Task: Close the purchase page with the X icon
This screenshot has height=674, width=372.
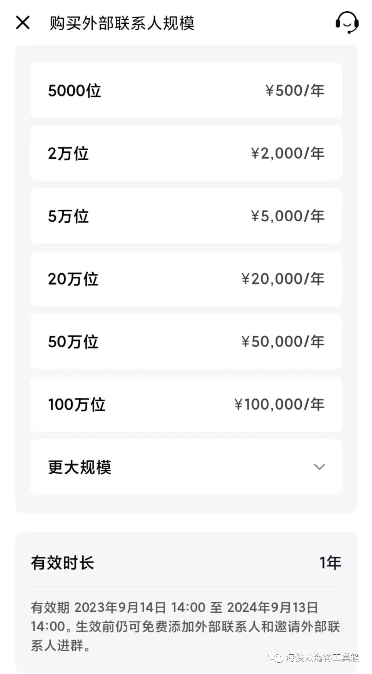Action: pos(23,23)
